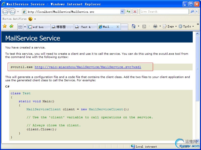The height and width of the screenshot is (150, 201).
Task: Open the tab list dropdown arrow
Action: [x=25, y=27]
